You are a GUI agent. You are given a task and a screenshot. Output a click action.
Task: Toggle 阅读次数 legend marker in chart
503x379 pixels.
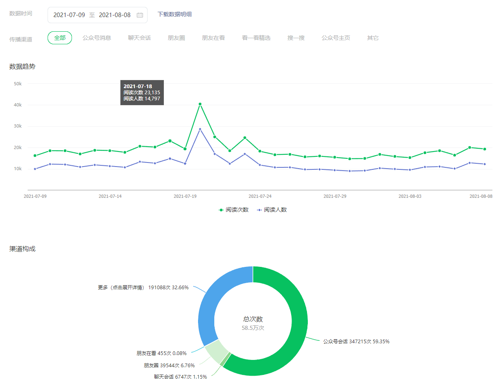(221, 210)
